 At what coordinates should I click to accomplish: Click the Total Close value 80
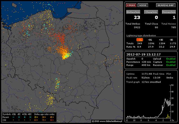tap(156, 27)
